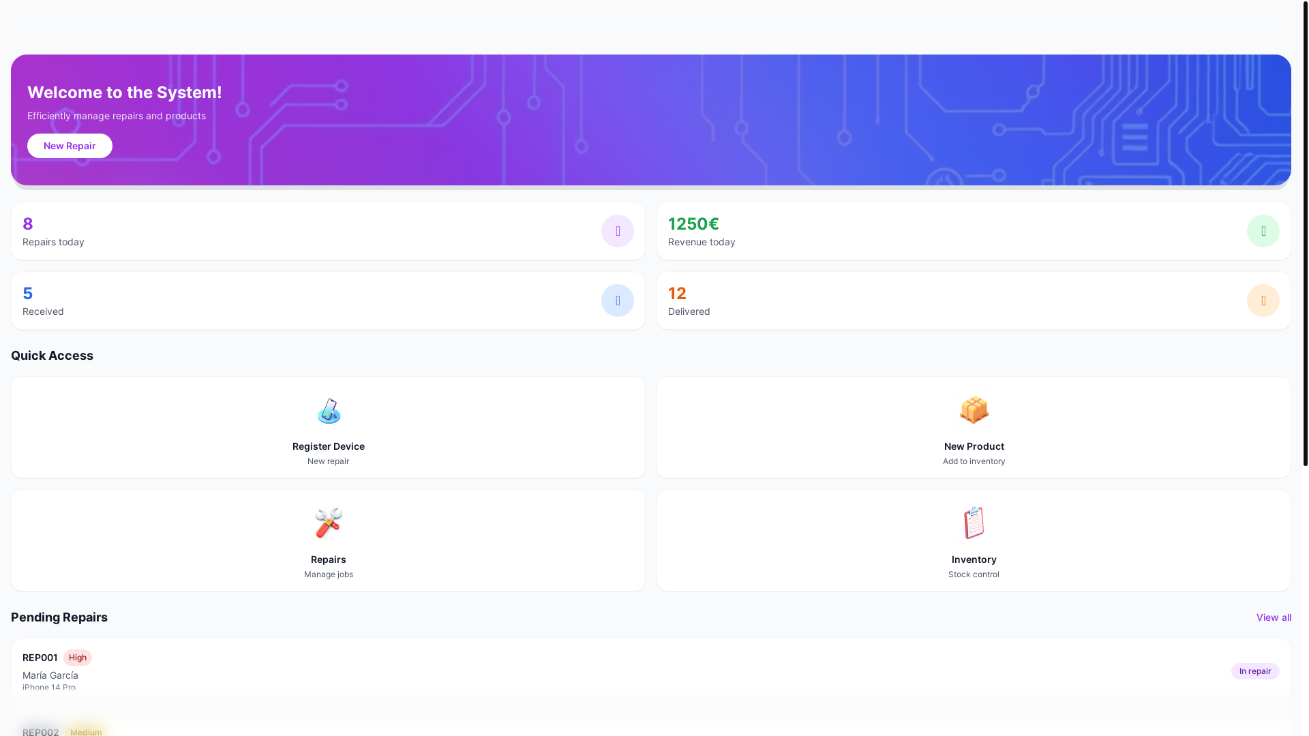Open the Repairs today purple icon
This screenshot has width=1309, height=736.
[x=618, y=231]
